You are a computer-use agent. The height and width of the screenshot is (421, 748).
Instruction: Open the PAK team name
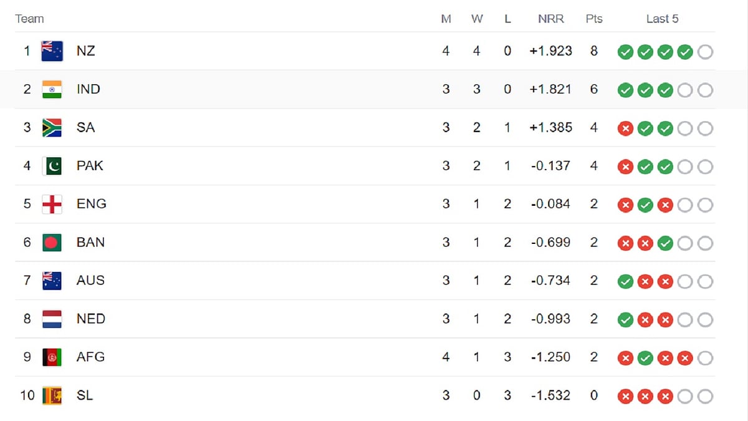pos(90,166)
